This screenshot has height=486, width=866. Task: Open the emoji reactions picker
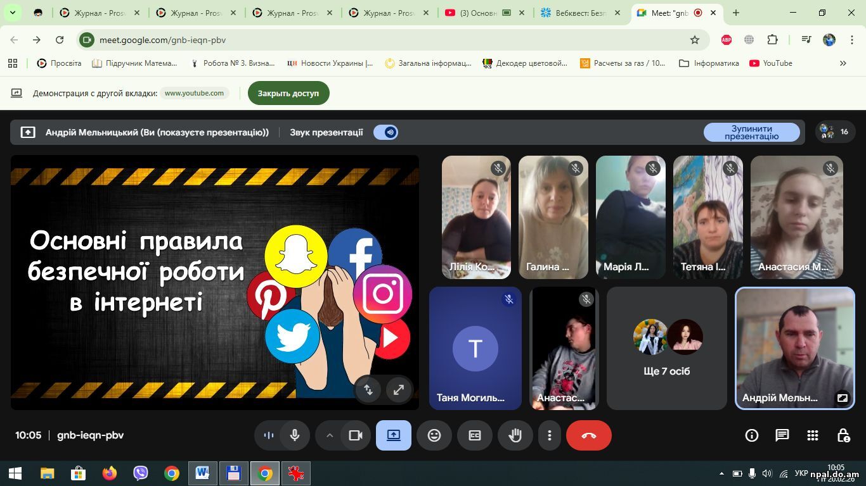click(x=434, y=435)
